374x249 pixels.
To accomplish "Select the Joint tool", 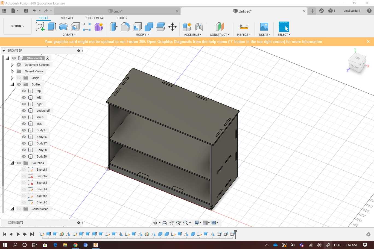I will [199, 27].
